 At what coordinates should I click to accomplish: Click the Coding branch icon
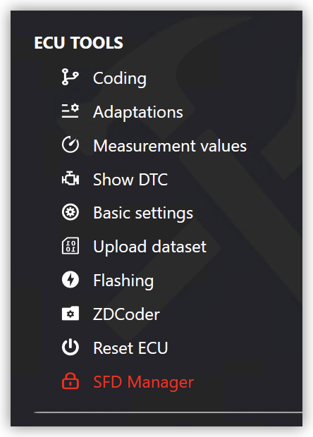(70, 78)
